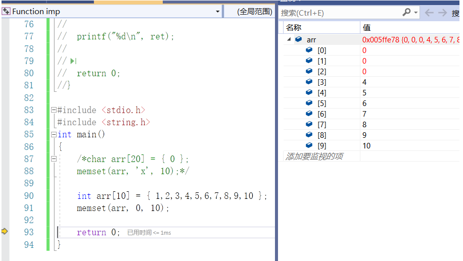The width and height of the screenshot is (463, 261).
Task: Click 添加要监视的项 to add watch
Action: pos(314,156)
